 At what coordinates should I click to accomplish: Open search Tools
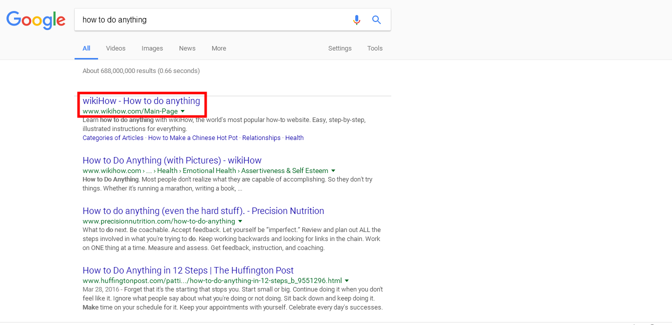[375, 48]
